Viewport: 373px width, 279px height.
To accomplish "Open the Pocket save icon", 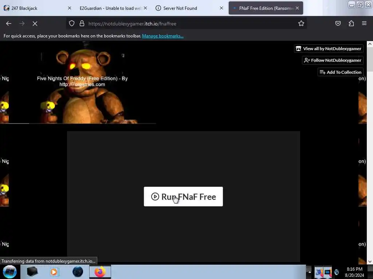I will click(x=338, y=24).
